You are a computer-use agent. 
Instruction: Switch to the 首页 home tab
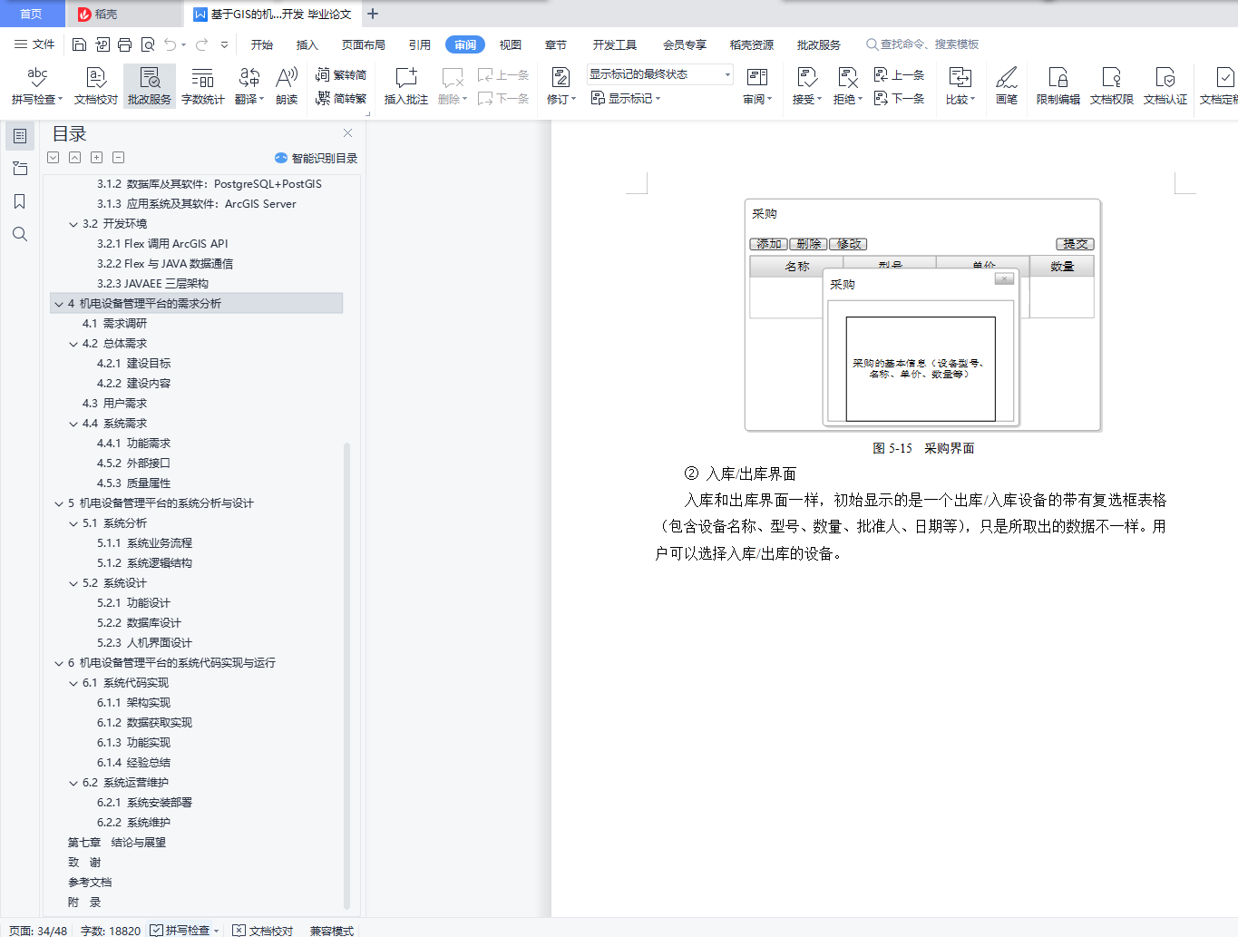pyautogui.click(x=32, y=14)
